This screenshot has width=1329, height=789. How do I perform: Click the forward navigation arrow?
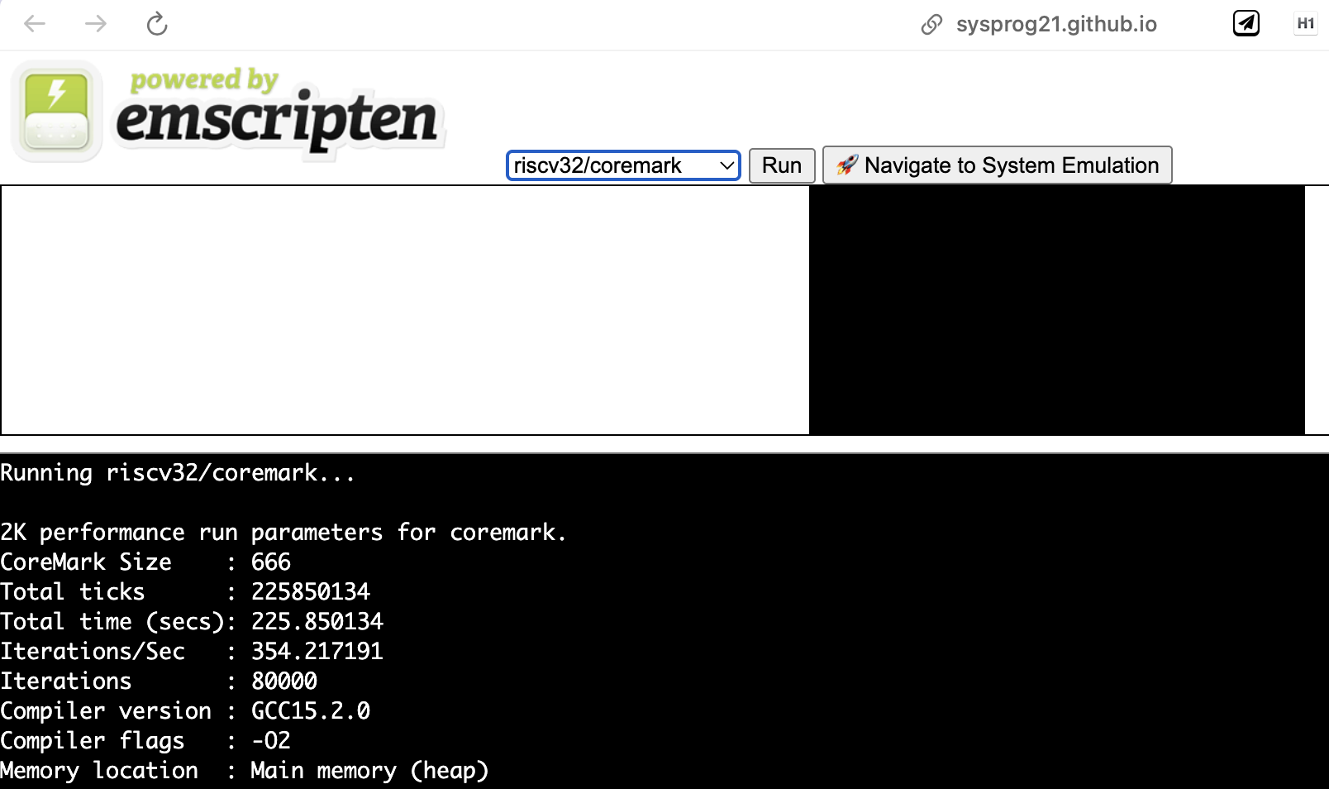point(96,24)
